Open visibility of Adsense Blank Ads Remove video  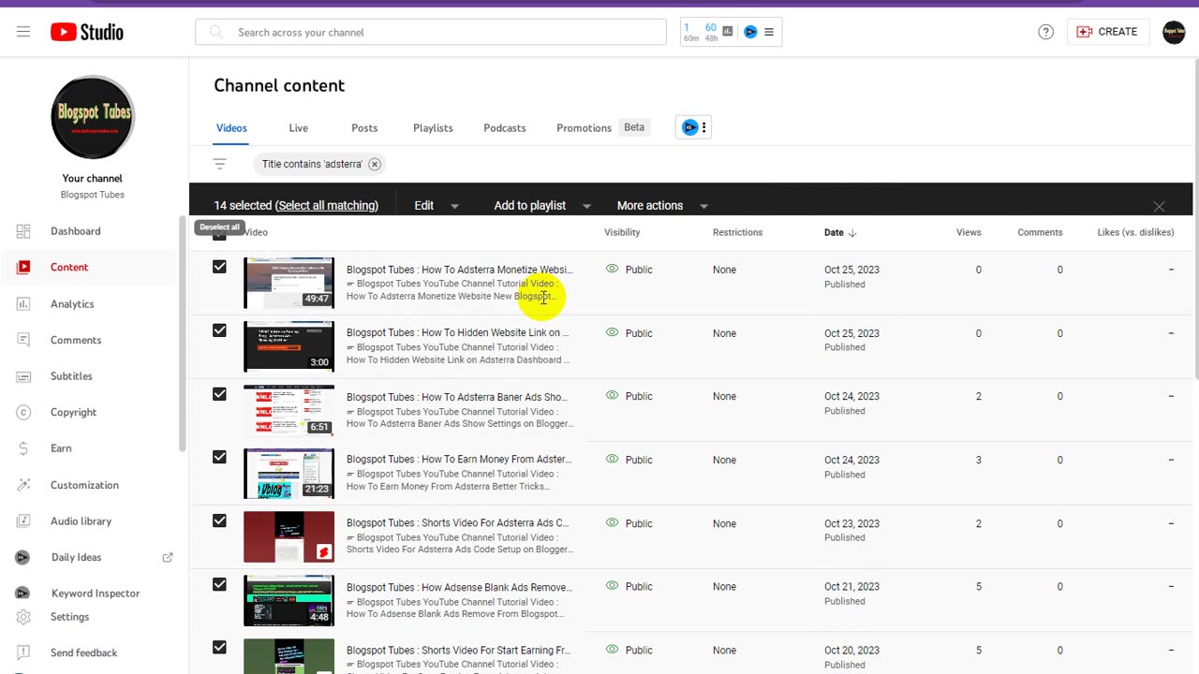[x=629, y=587]
